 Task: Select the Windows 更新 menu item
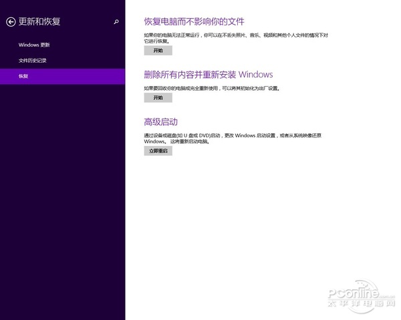[62, 45]
